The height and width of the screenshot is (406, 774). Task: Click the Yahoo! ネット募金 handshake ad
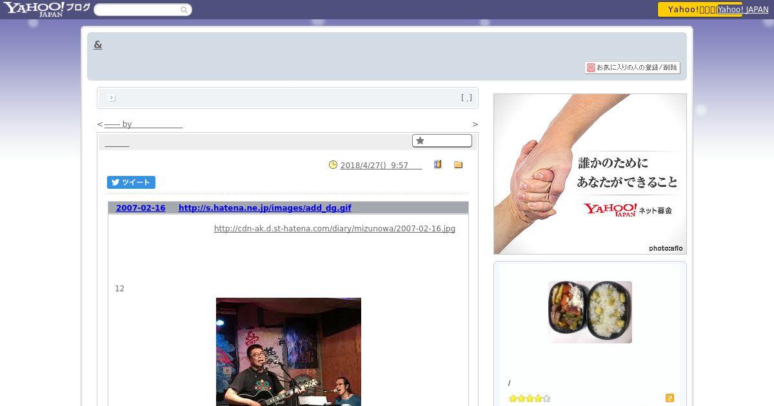pos(590,174)
